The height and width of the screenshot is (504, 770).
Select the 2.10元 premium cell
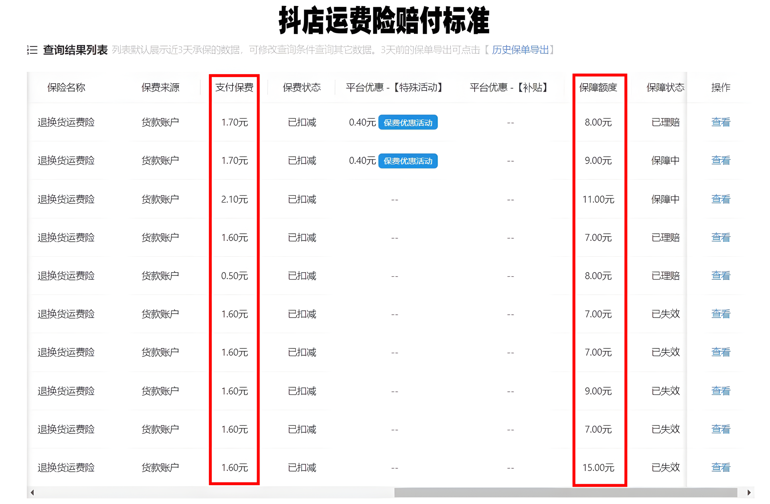pyautogui.click(x=235, y=199)
